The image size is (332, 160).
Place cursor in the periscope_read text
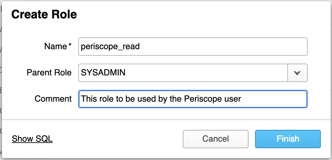pos(110,47)
